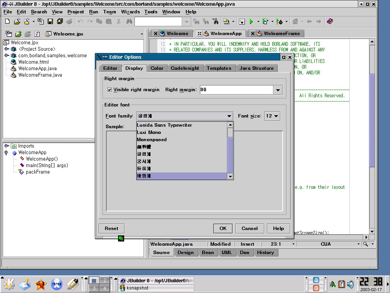Screen dimensions: 390x293
Task: Click the Reset button in Editor Options
Action: [x=112, y=229]
